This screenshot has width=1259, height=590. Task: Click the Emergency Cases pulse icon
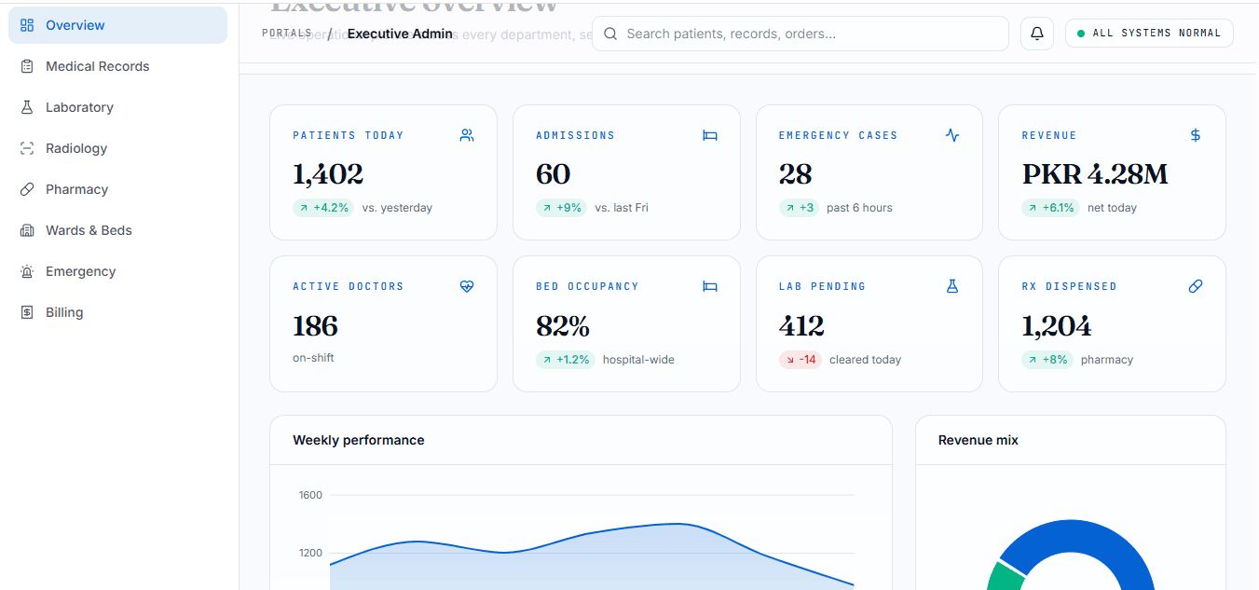[952, 135]
